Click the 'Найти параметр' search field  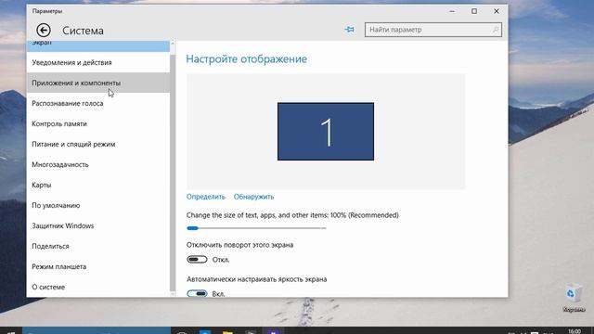433,30
